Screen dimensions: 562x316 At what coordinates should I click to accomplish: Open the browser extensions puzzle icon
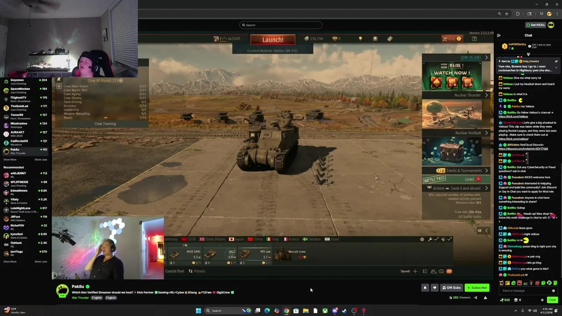518,14
